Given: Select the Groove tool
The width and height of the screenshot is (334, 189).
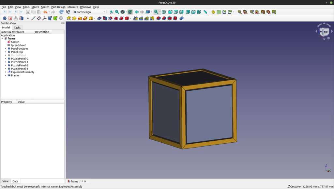Looking at the screenshot, I should (x=110, y=18).
